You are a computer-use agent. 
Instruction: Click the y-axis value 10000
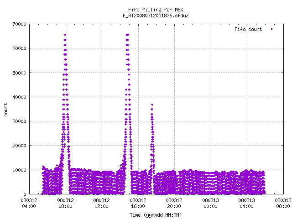19,170
